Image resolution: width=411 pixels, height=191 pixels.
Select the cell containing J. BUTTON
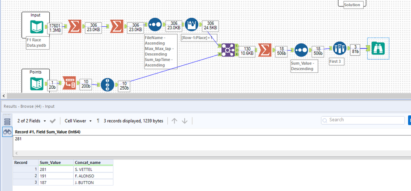click(93, 183)
